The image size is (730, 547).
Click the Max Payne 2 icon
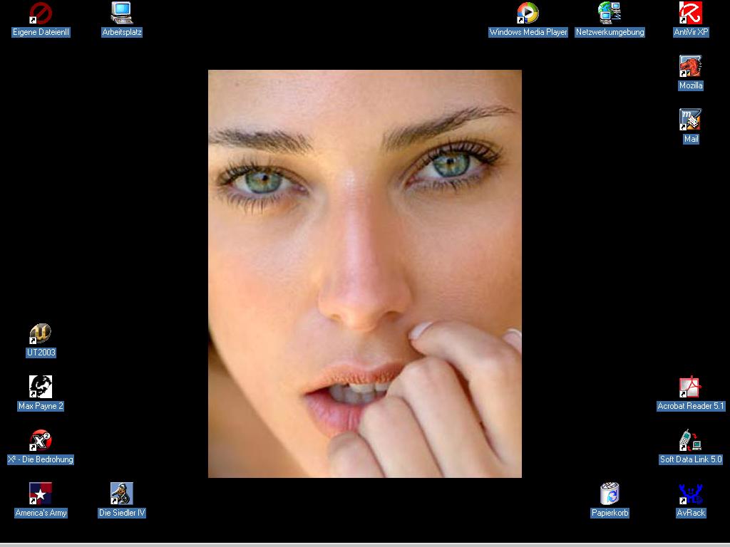[41, 387]
